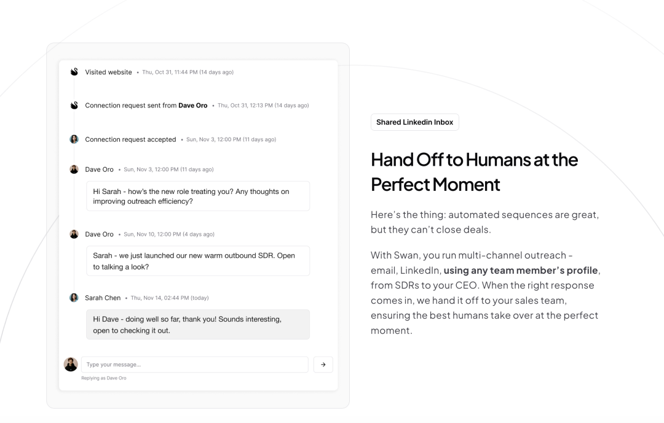Click Dave Oro's avatar on Nov 10 message
The image size is (664, 423).
(74, 234)
